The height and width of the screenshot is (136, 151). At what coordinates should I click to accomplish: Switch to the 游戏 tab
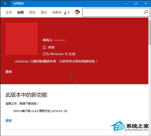(32, 12)
